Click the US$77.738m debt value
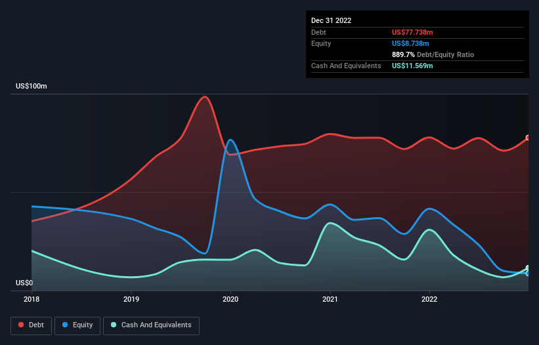 click(412, 32)
